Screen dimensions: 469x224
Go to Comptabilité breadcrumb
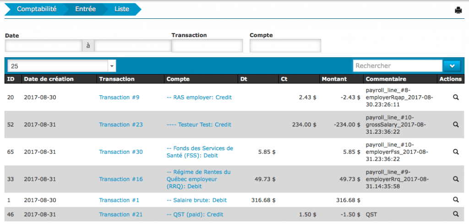click(37, 9)
